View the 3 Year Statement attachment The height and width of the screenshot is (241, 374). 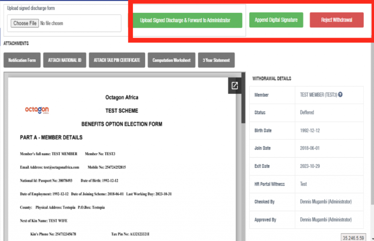(x=216, y=60)
